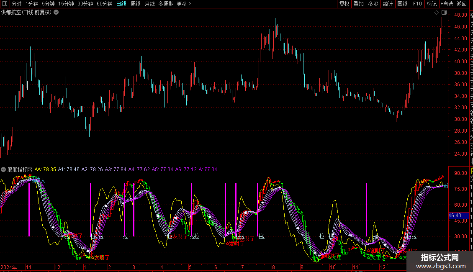
Task: Add stock via +自选 button
Action: pyautogui.click(x=446, y=4)
